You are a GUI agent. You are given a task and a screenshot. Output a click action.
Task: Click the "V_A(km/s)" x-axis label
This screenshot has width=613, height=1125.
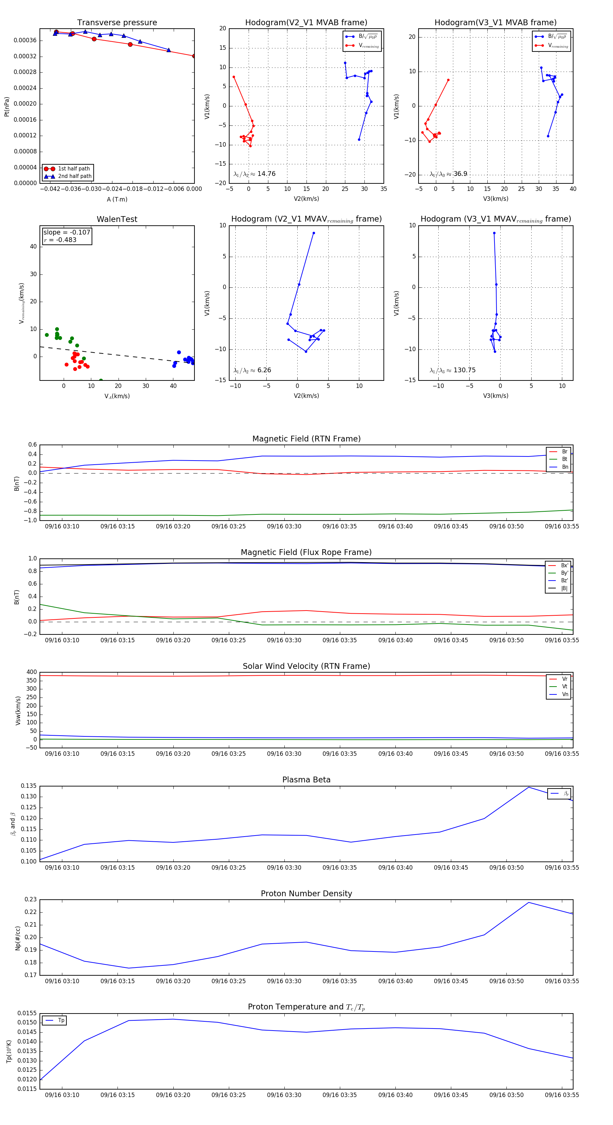[x=117, y=396]
